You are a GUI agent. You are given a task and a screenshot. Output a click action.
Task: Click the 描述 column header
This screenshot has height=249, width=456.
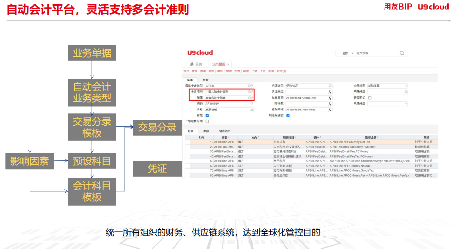426,137
